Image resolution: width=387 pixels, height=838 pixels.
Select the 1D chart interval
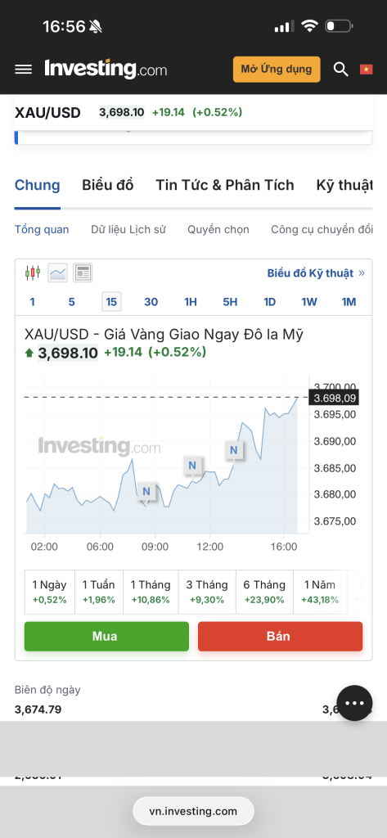(269, 302)
